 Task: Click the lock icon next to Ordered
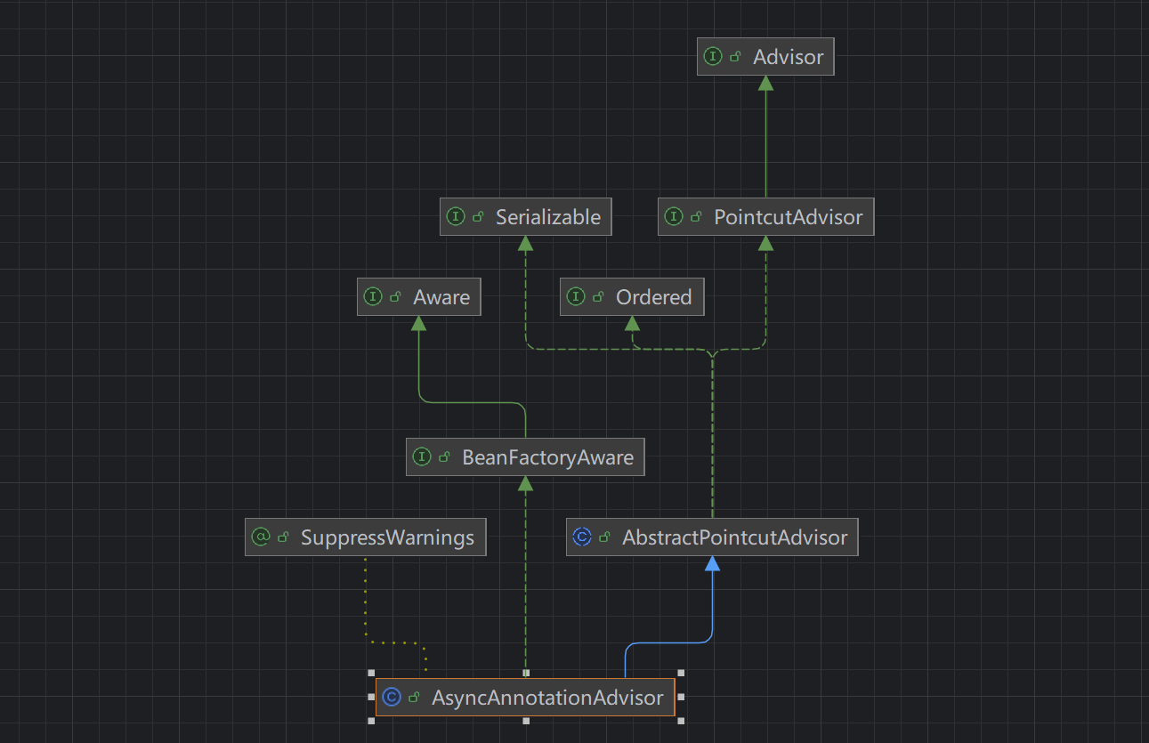coord(598,297)
